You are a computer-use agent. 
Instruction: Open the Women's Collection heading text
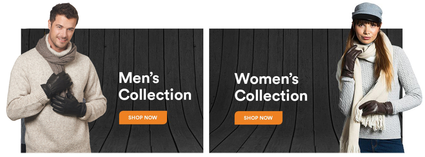coord(271,87)
